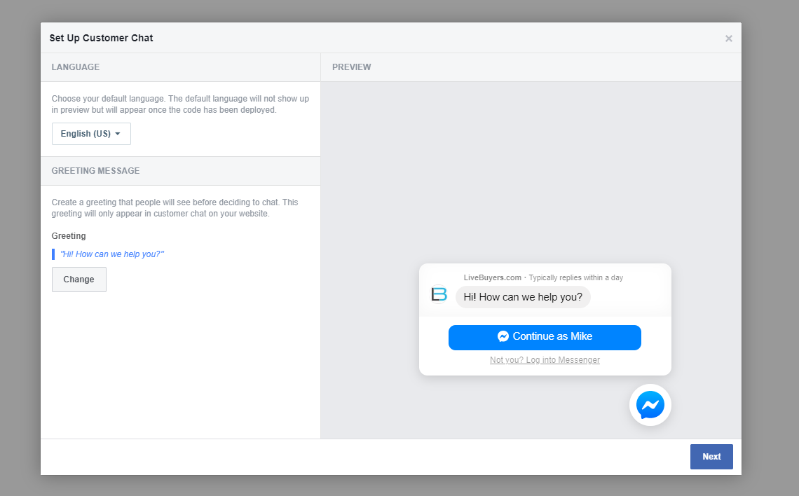Click the 'Create a greeting' description text
Image resolution: width=799 pixels, height=496 pixels.
(x=175, y=208)
